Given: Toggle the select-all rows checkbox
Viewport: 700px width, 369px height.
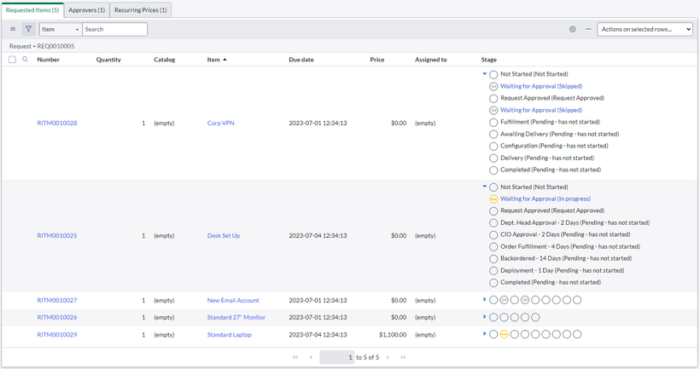Looking at the screenshot, I should (x=12, y=60).
